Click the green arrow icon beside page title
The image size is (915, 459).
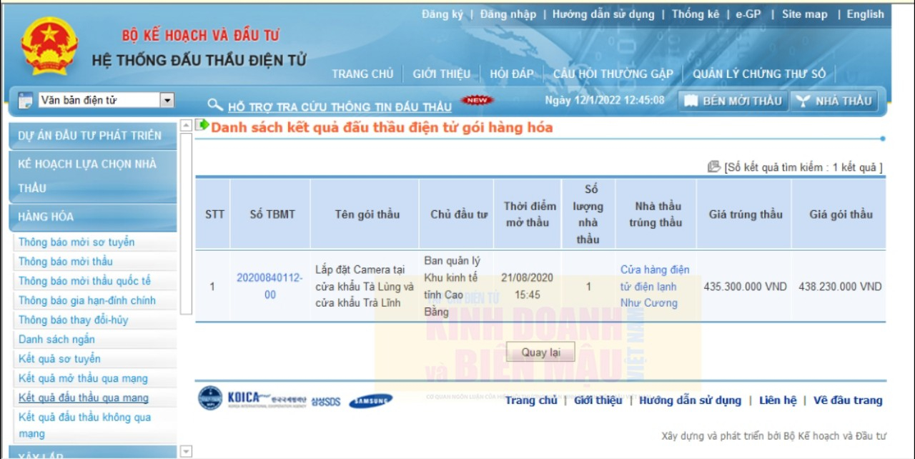point(202,125)
